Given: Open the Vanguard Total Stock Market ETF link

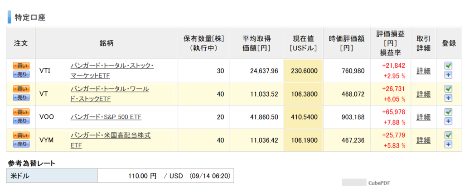Looking at the screenshot, I should click(112, 70).
